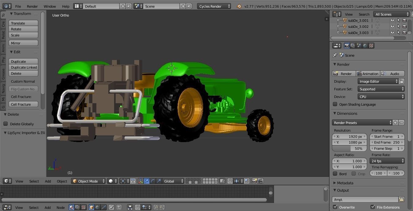The height and width of the screenshot is (211, 413).
Task: Open the World tab globe icon
Action: [365, 46]
